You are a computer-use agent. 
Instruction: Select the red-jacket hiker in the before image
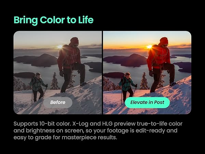coord(71,64)
